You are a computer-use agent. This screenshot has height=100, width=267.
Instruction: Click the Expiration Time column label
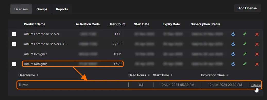click(213, 75)
